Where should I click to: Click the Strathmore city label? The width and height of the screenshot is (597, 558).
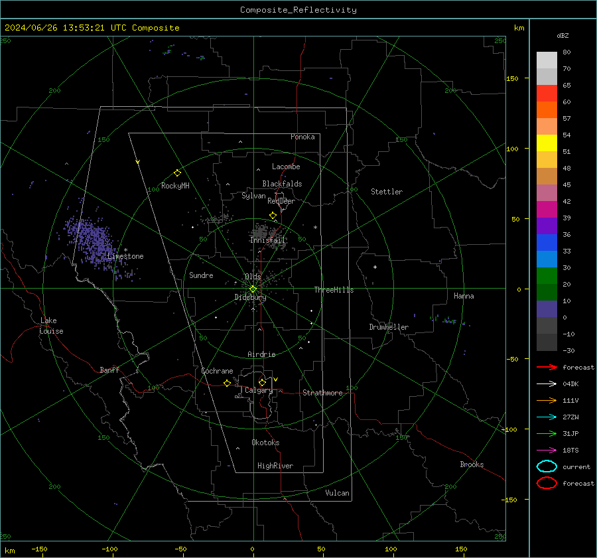tap(322, 393)
